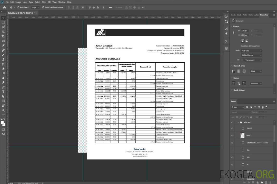This screenshot has height=184, width=277.
Task: Select the Pen tool
Action: pos(3,87)
